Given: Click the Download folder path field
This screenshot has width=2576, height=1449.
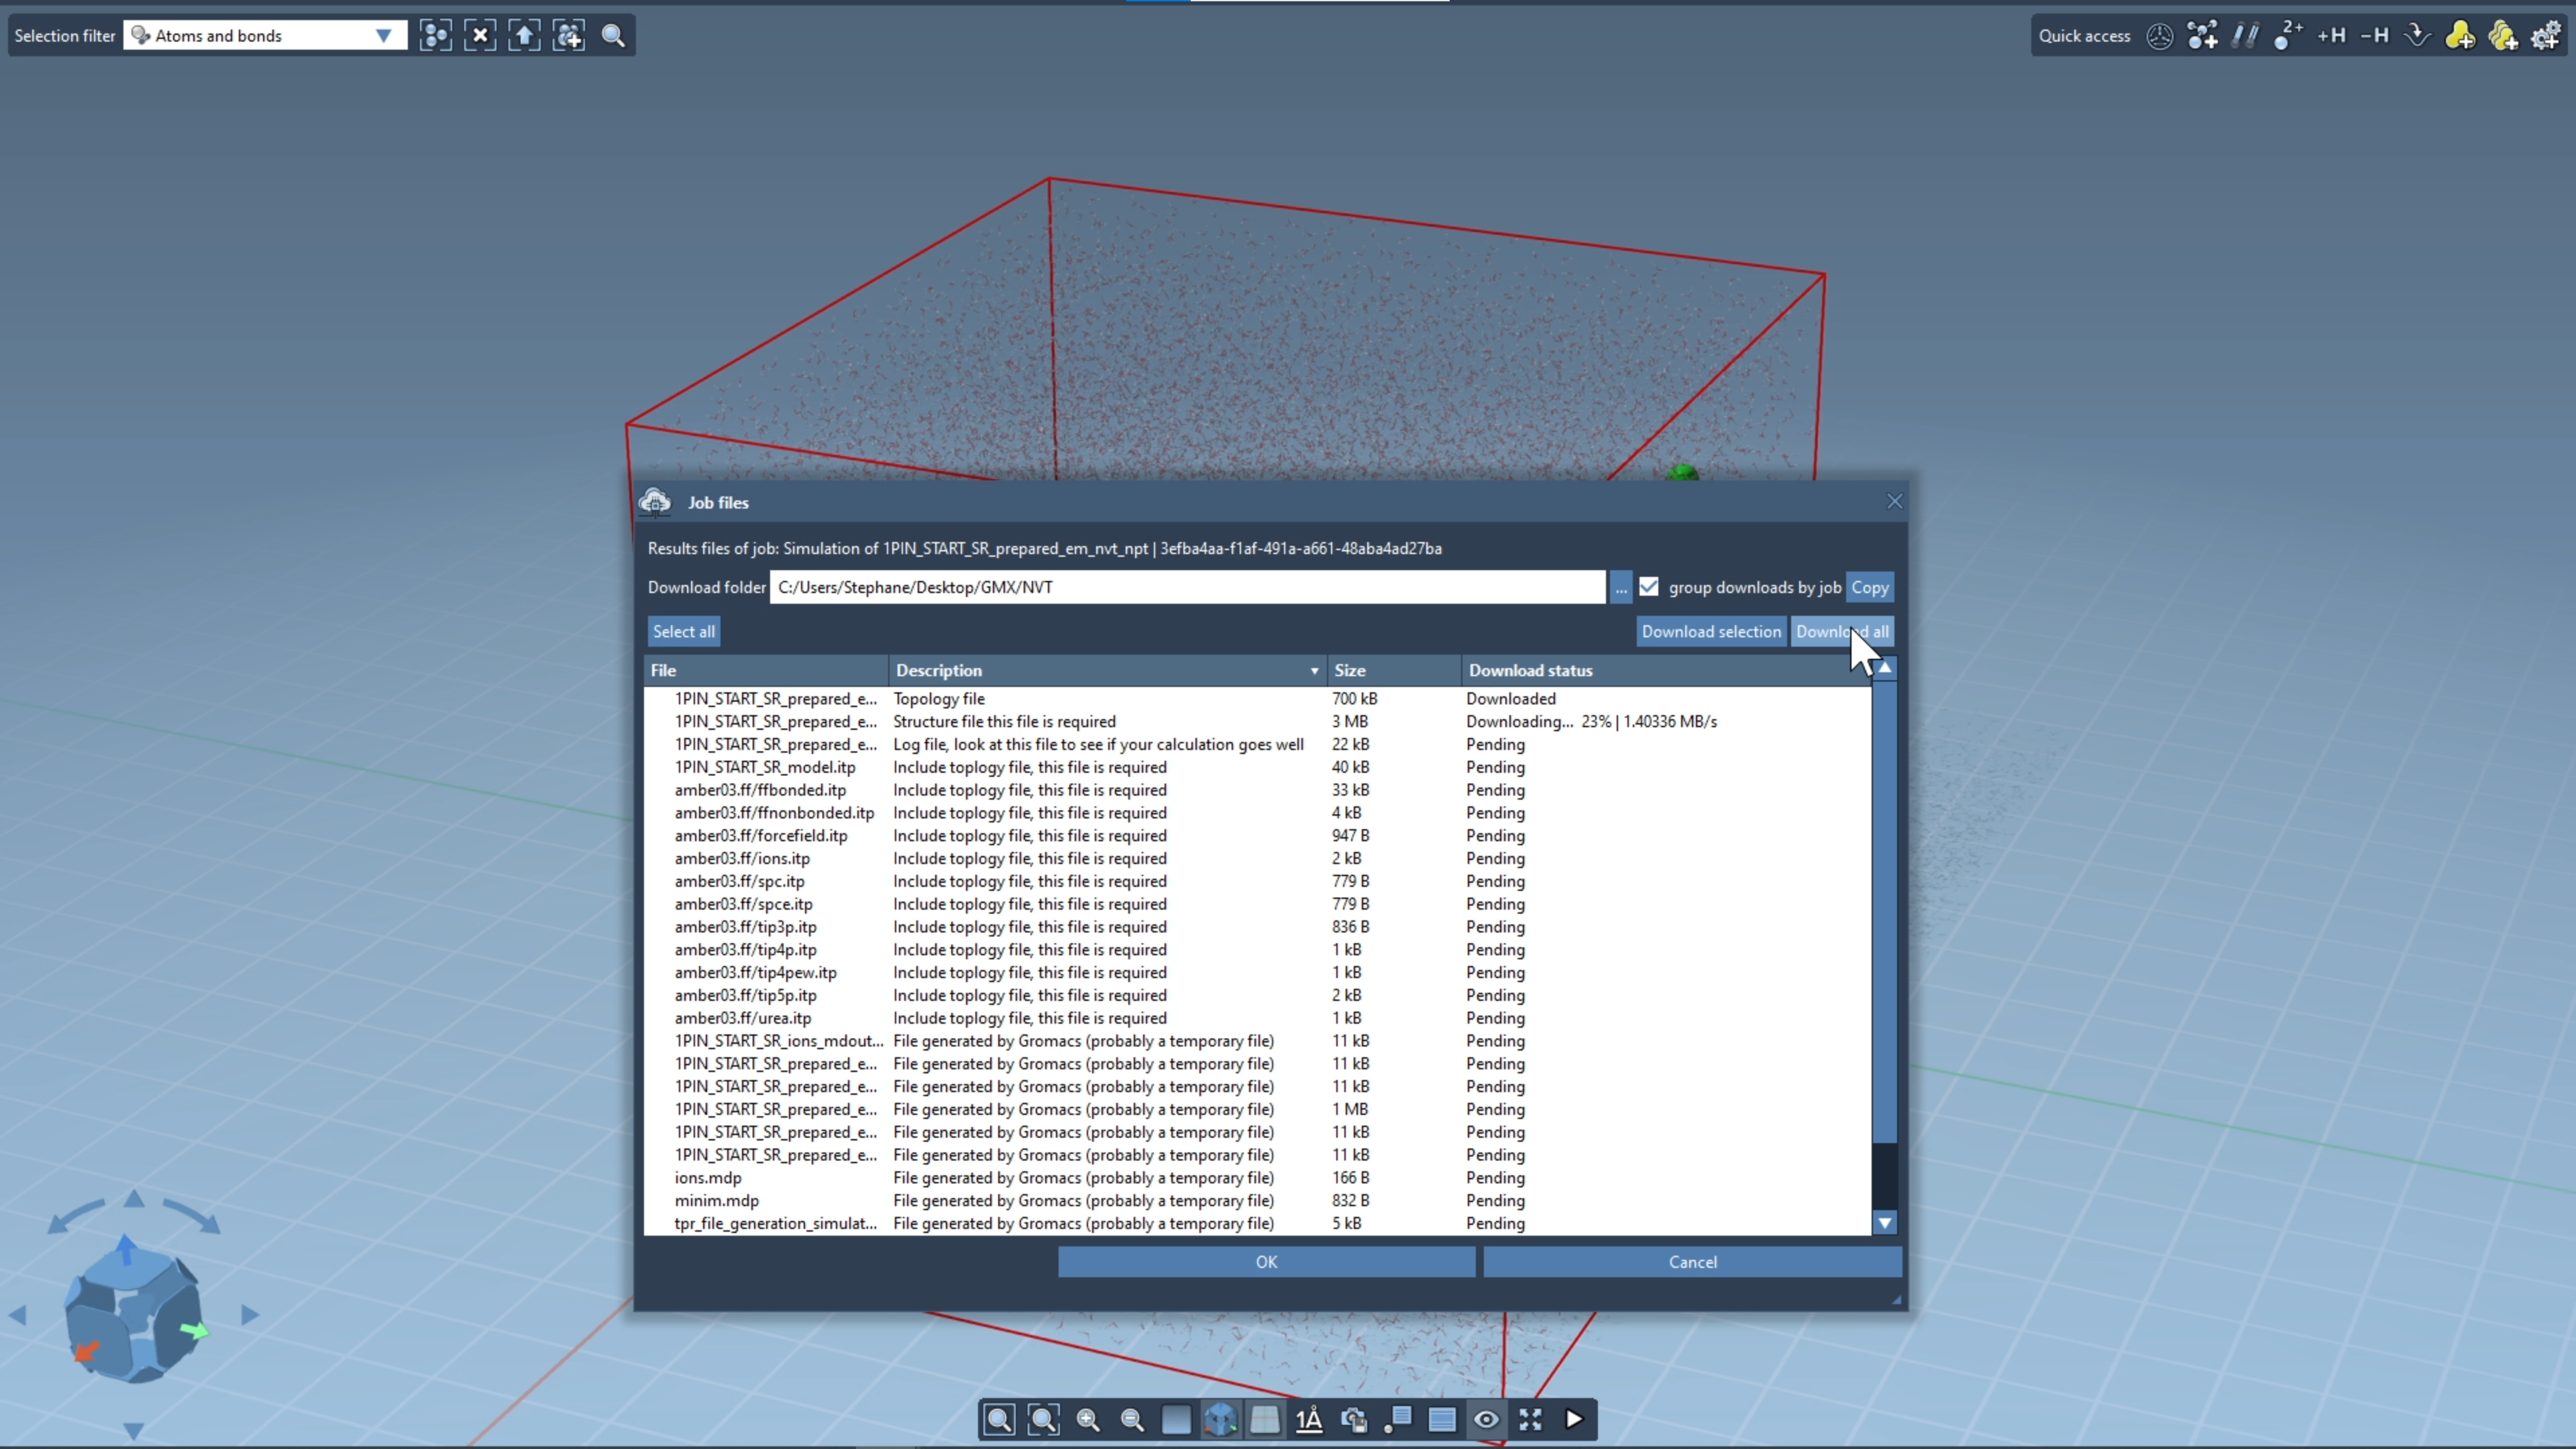Looking at the screenshot, I should pos(1187,587).
